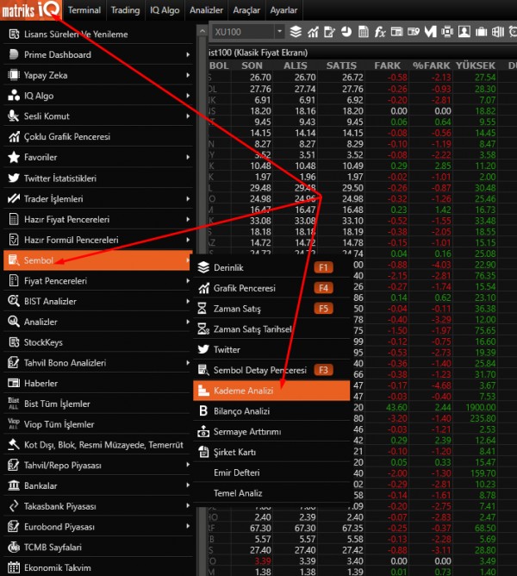Open Haberler entry
517x576 pixels.
[97, 383]
